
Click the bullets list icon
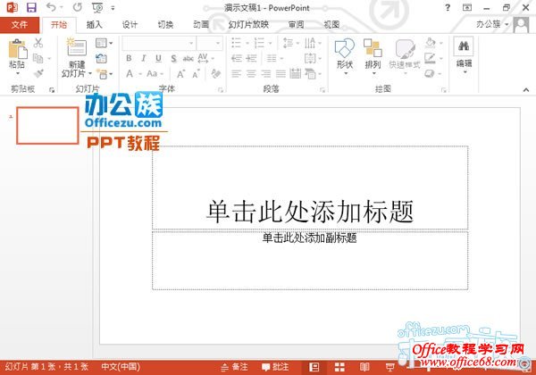pyautogui.click(x=236, y=43)
